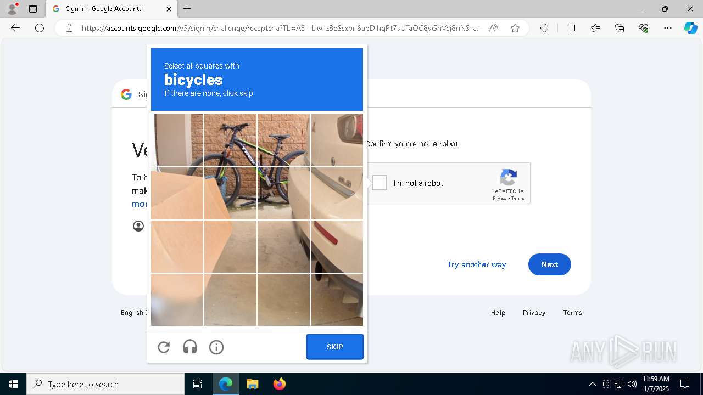703x395 pixels.
Task: Tick the I'm not a robot checkbox
Action: point(380,183)
